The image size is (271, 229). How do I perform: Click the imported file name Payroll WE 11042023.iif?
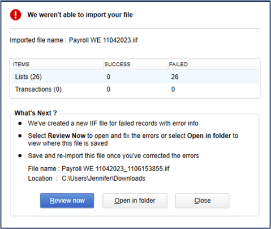pos(103,40)
